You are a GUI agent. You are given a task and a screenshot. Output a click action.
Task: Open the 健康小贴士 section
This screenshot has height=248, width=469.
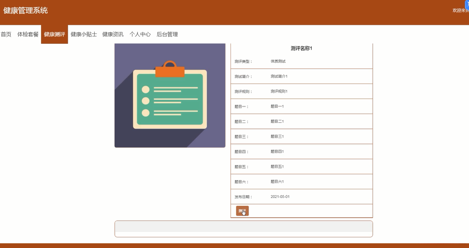point(83,34)
